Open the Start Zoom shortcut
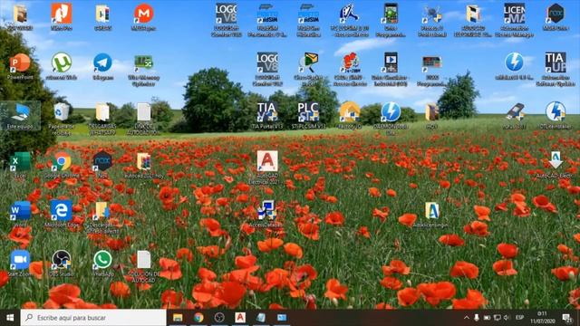The width and height of the screenshot is (580, 326). [20, 260]
